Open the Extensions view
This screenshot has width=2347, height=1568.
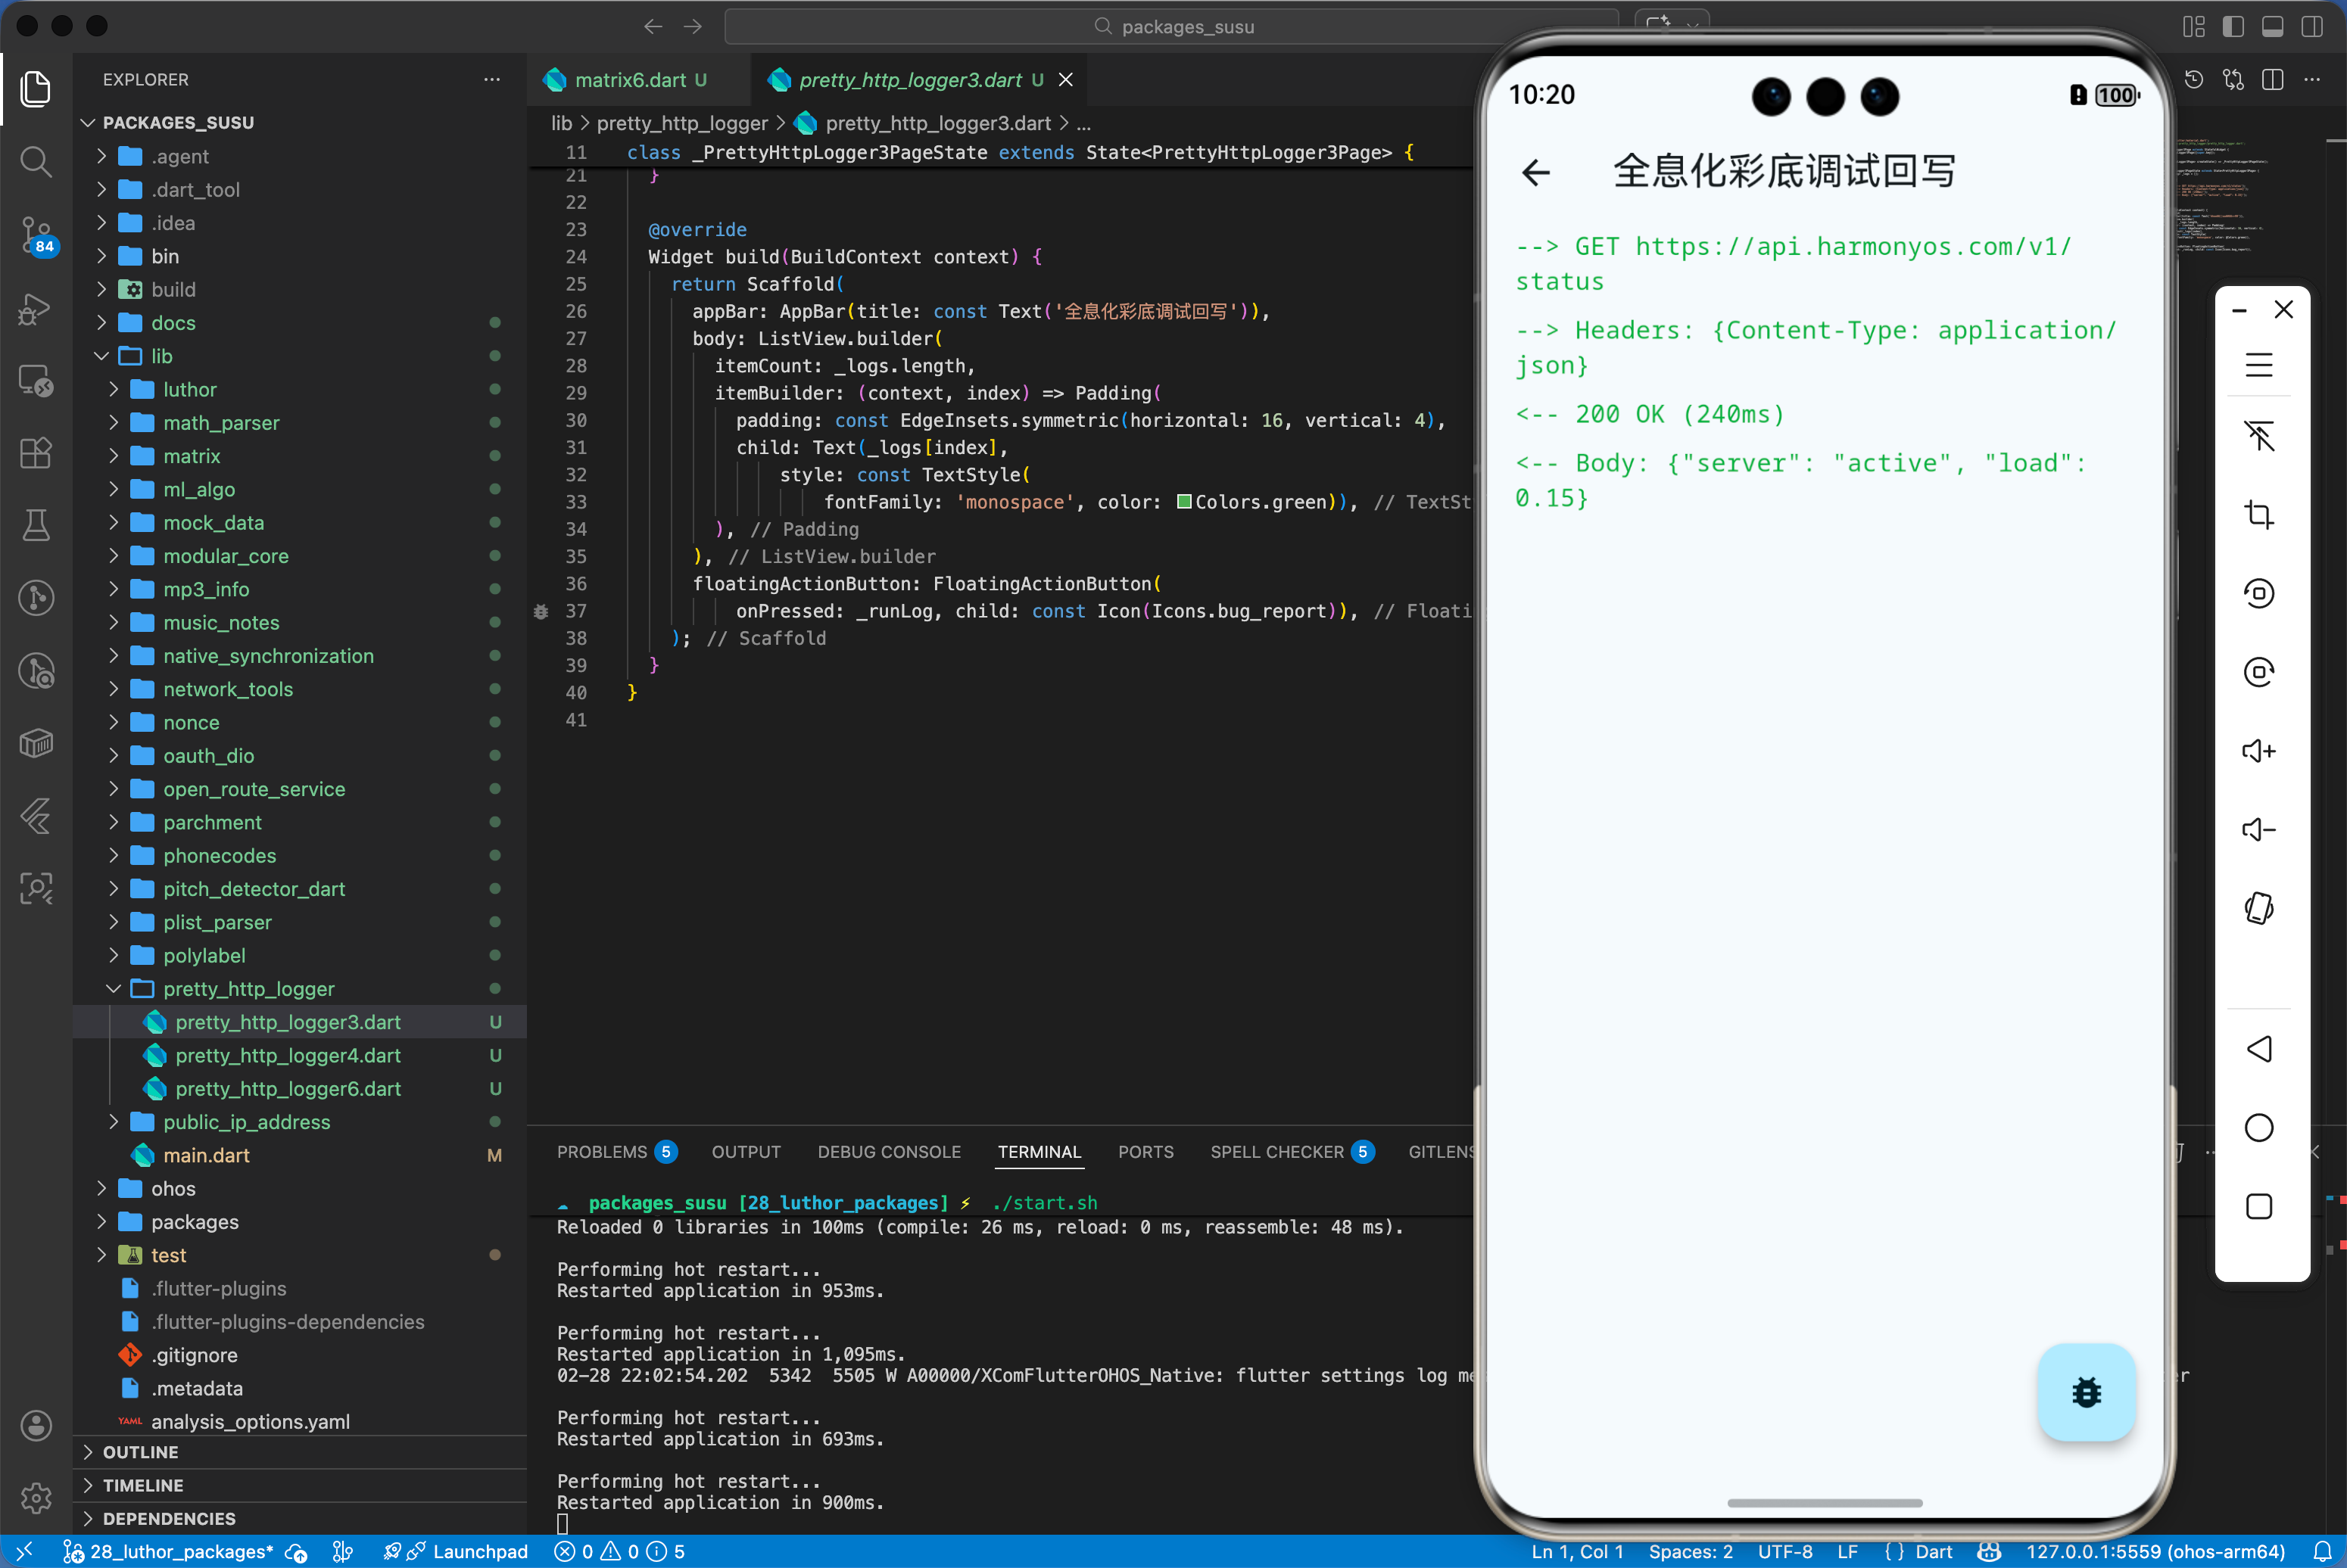[x=36, y=453]
